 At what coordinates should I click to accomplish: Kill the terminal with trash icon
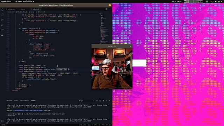click(103, 101)
